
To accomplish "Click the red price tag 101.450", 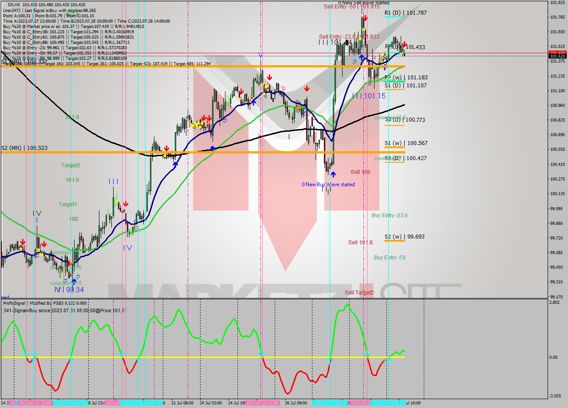I will tap(557, 53).
